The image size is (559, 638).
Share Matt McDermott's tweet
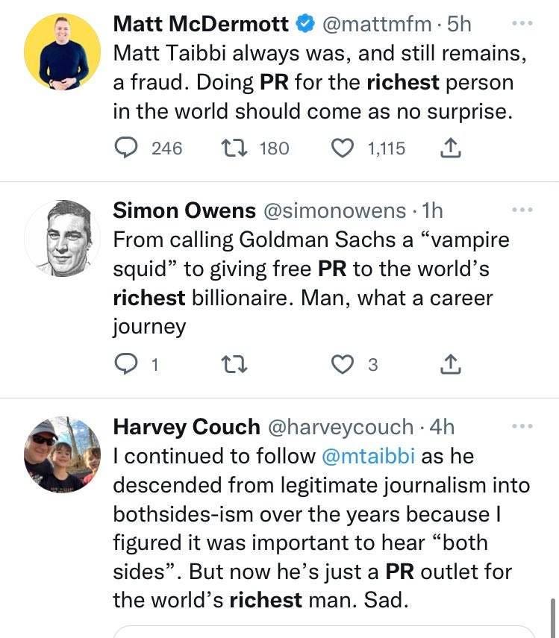450,148
